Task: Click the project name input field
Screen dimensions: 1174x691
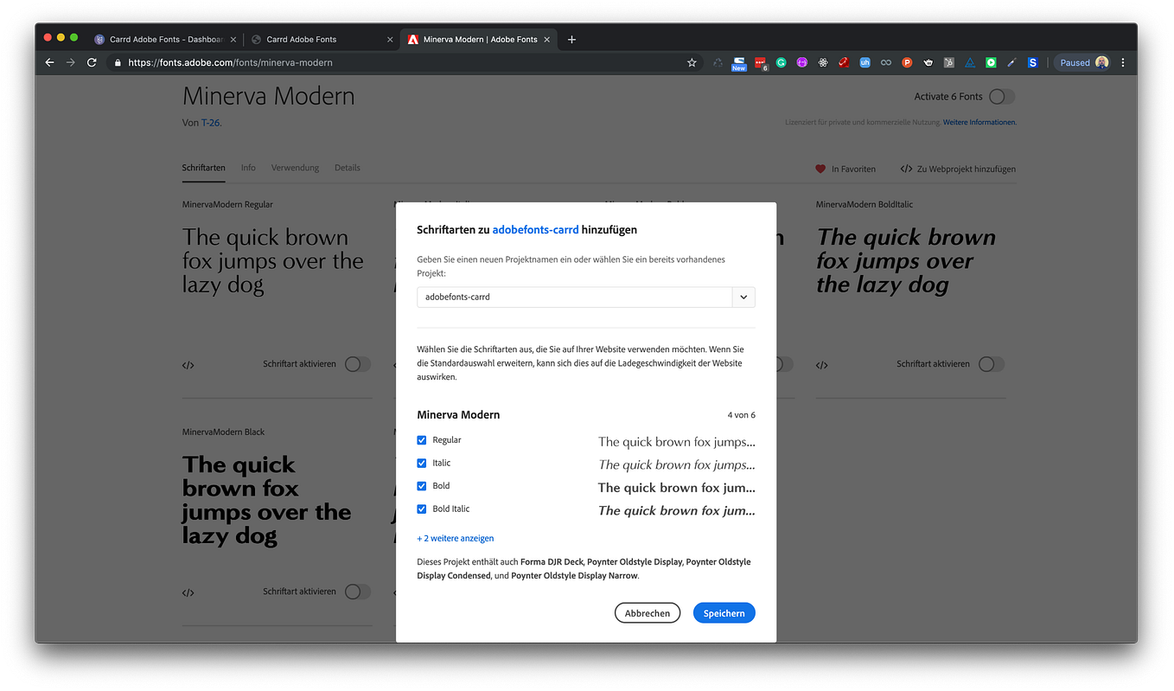Action: (575, 297)
